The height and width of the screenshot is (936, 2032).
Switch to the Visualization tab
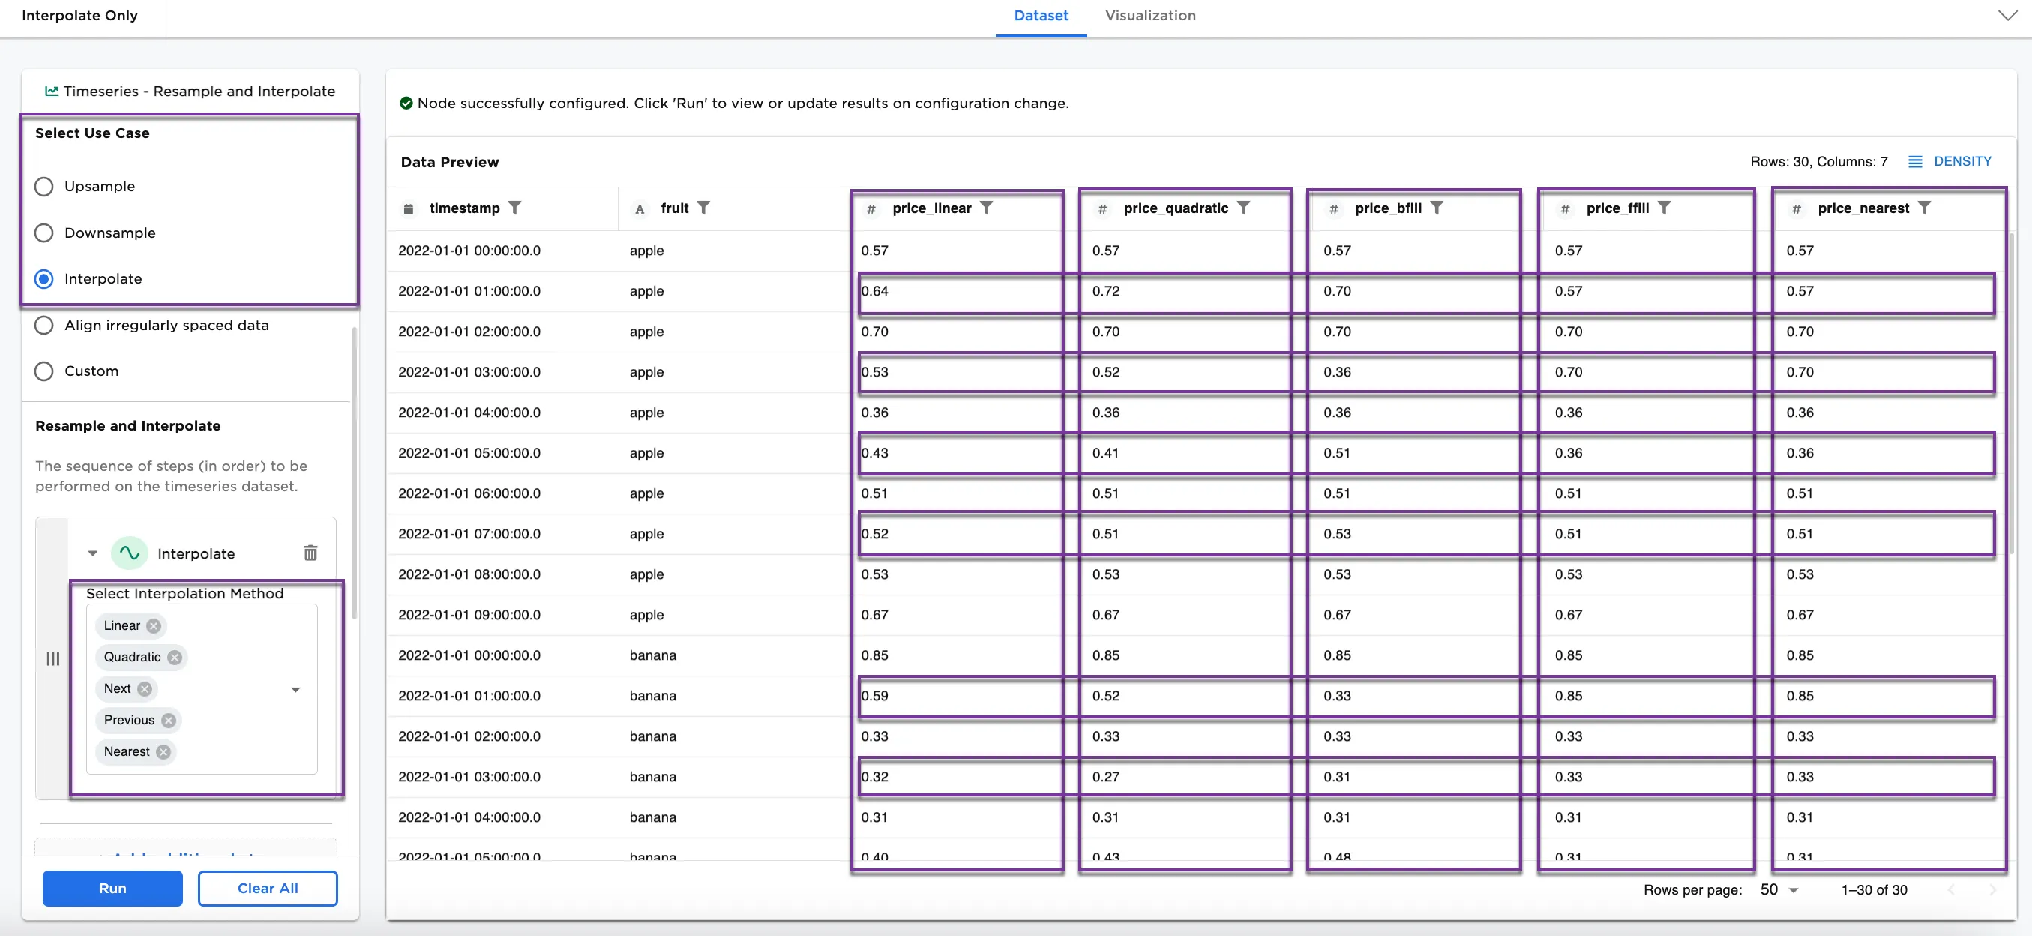[1150, 16]
